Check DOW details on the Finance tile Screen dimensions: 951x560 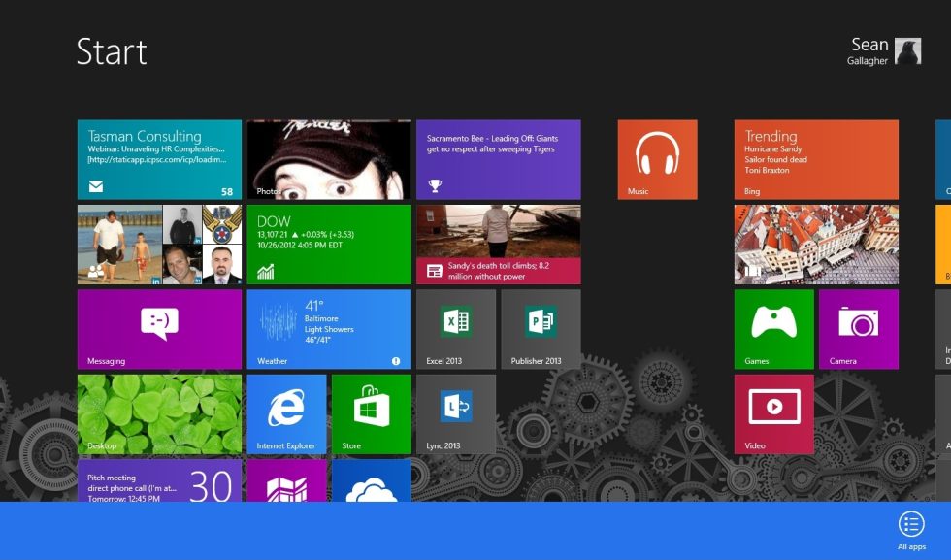click(x=326, y=244)
